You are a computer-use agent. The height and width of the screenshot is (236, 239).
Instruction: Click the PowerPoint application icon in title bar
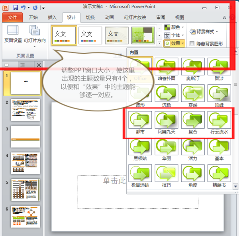pos(6,8)
